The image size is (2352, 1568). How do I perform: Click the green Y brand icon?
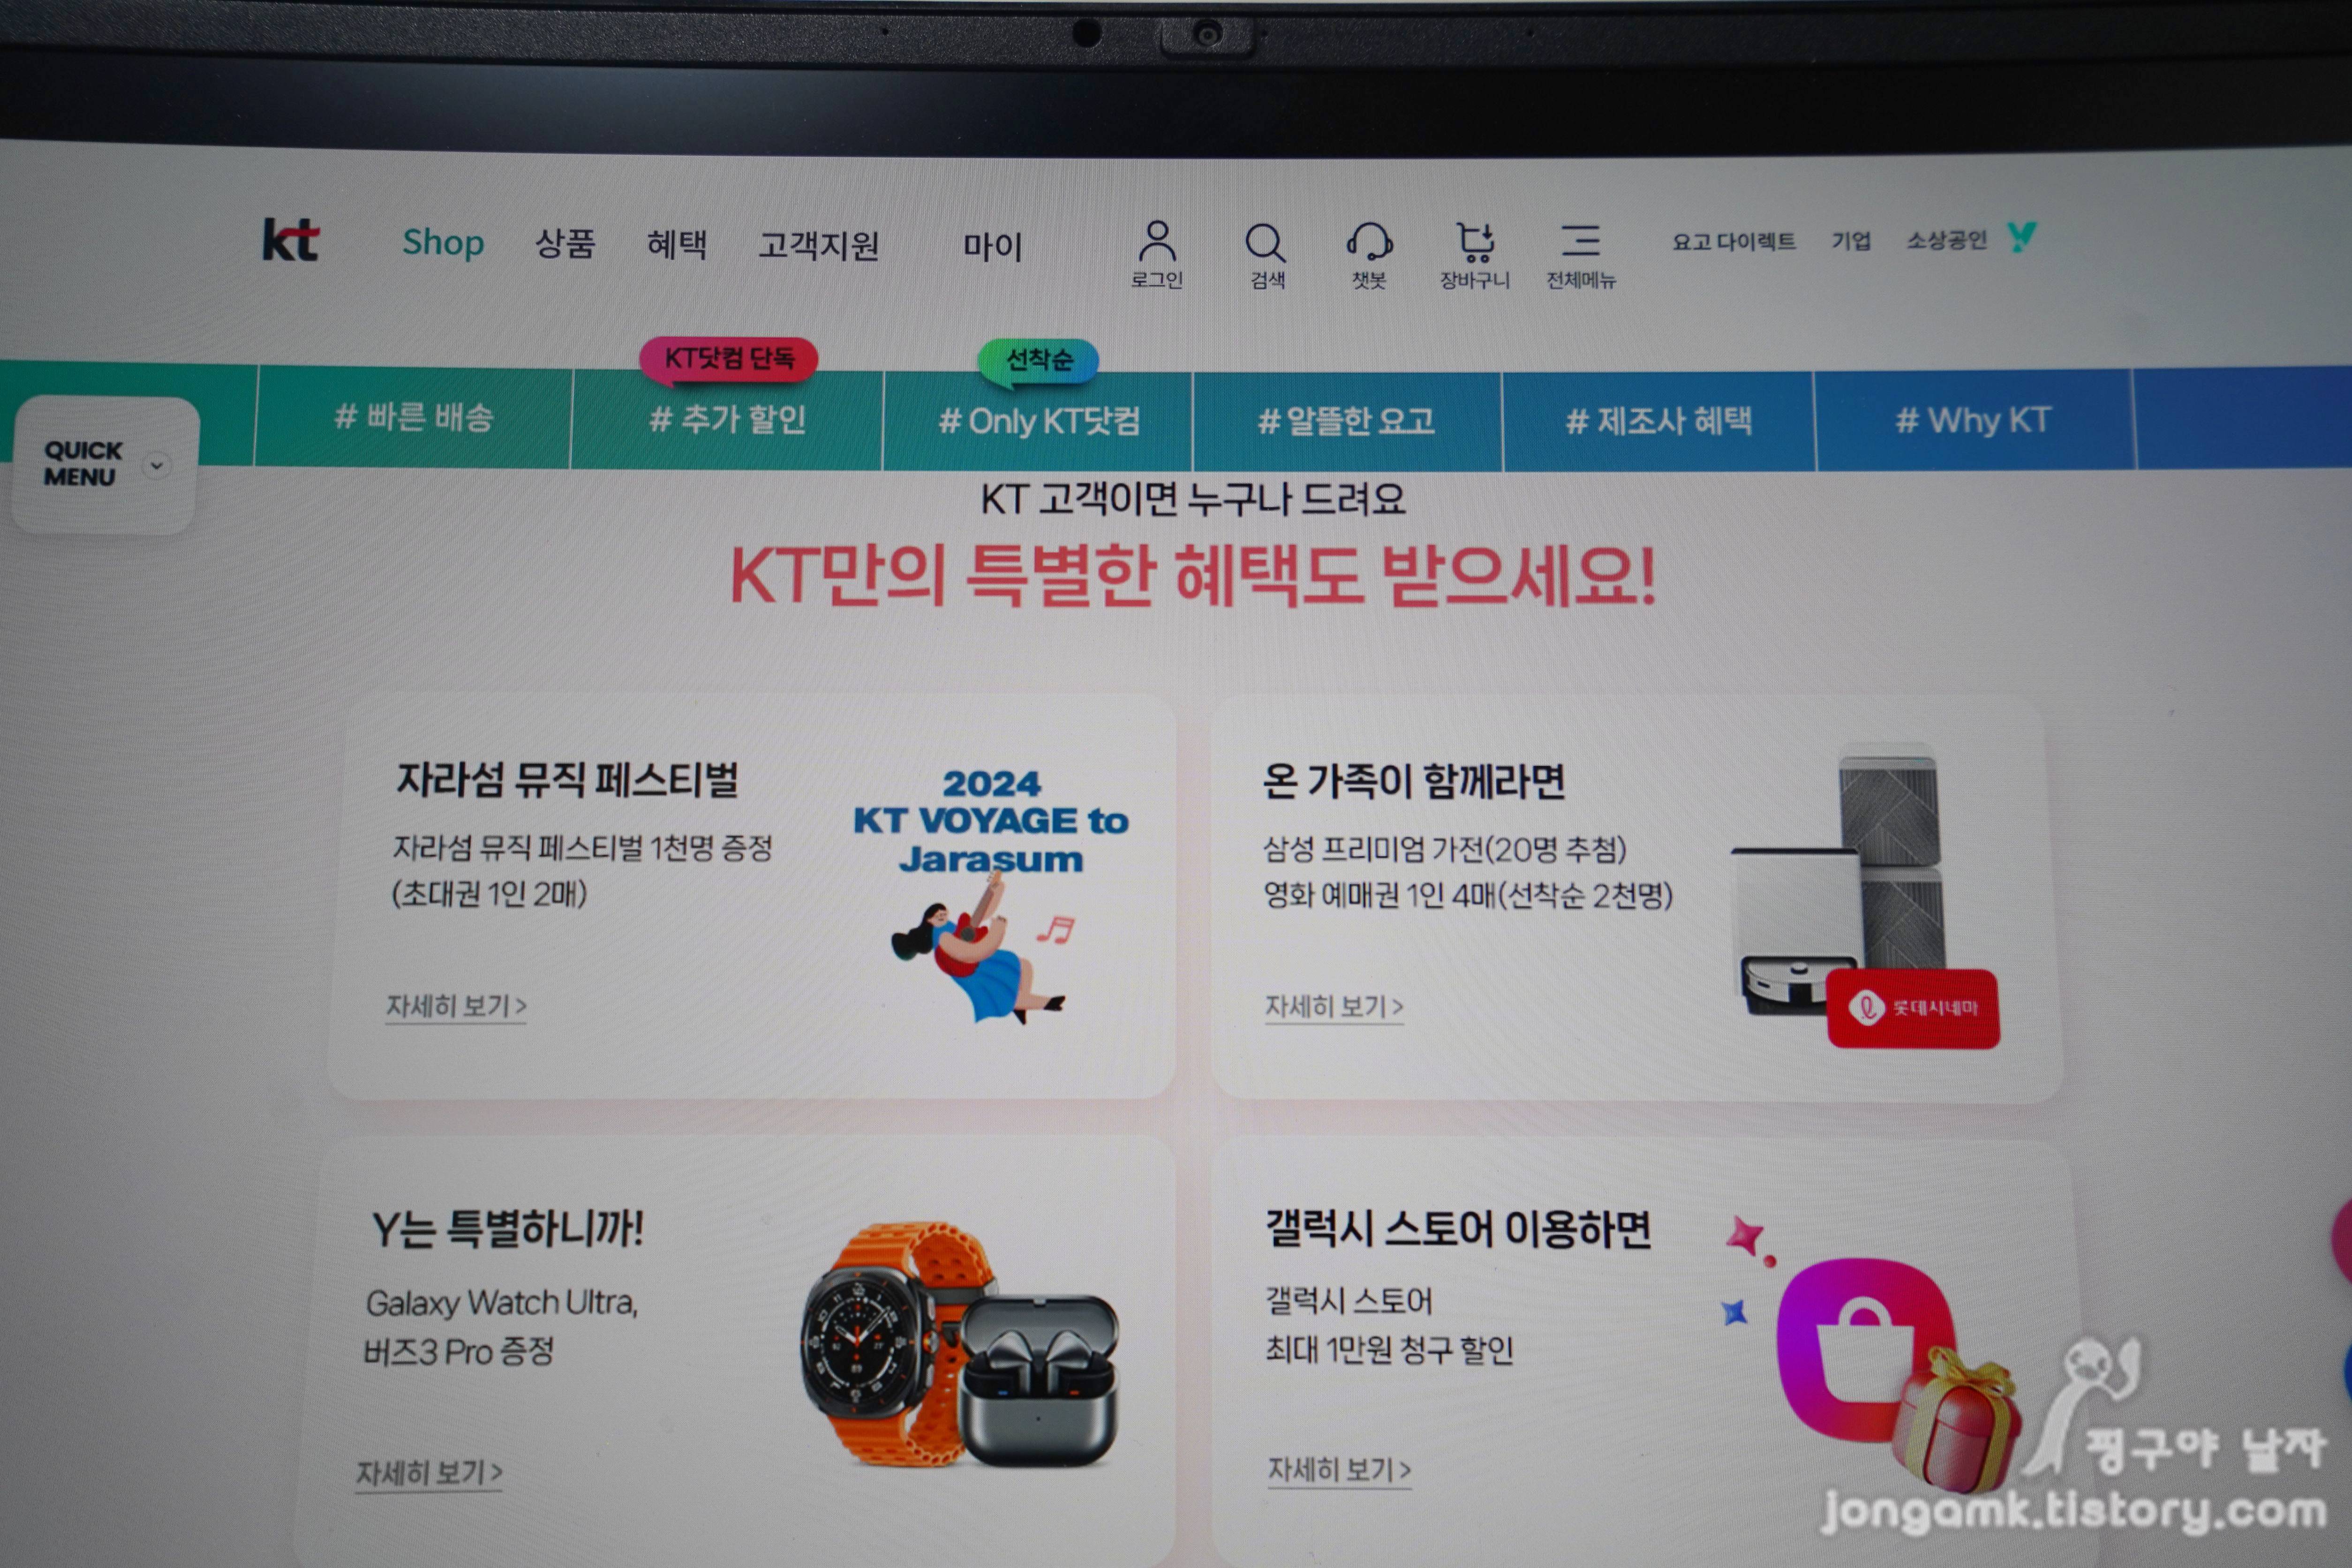(x=2021, y=237)
